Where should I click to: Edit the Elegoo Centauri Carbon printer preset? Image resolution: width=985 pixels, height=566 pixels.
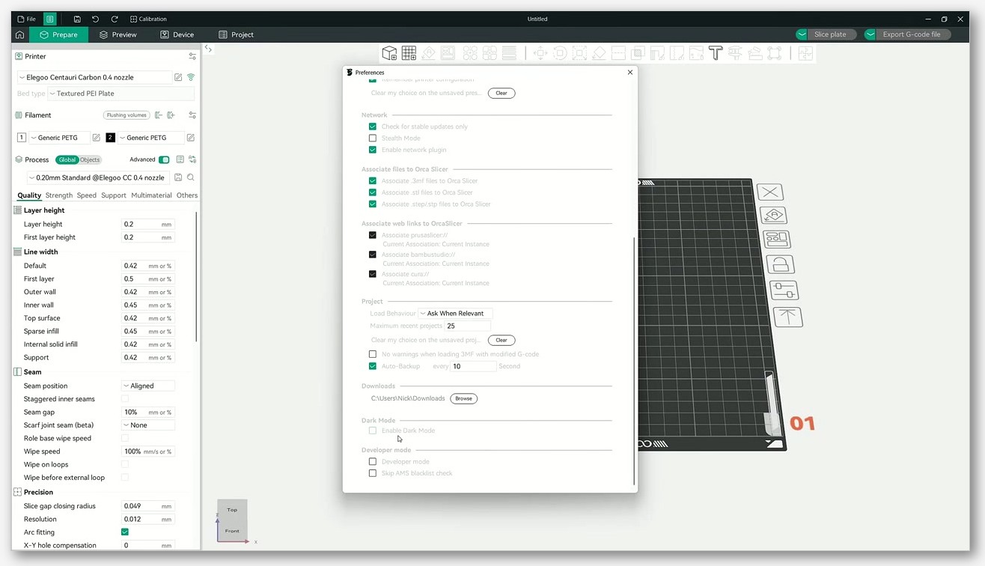click(178, 77)
